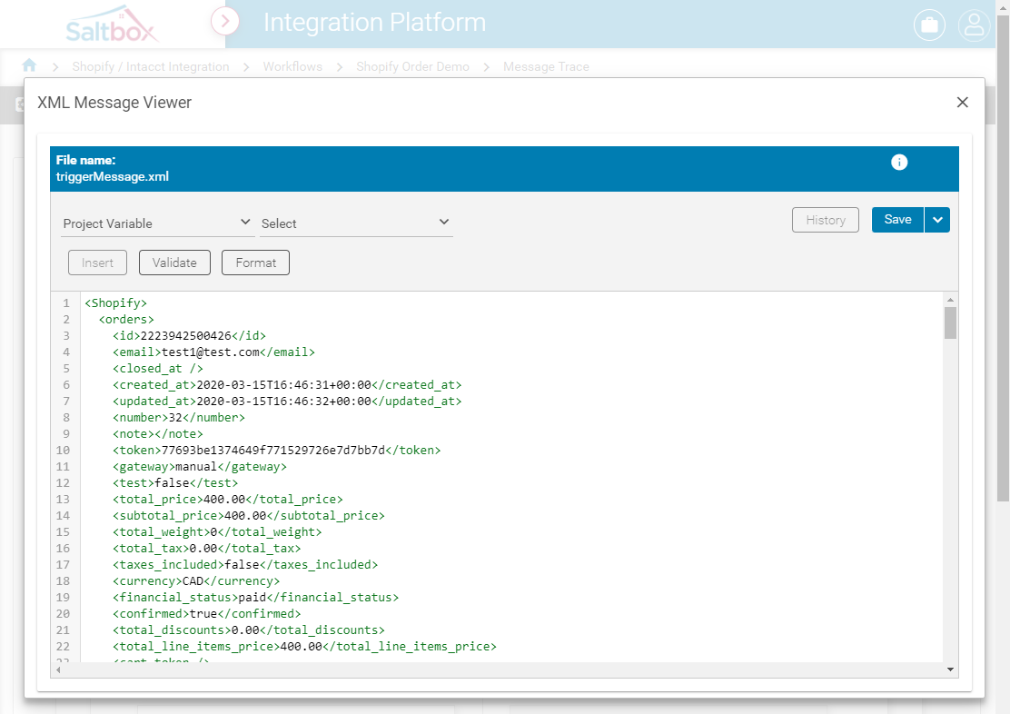Screen dimensions: 1010x714
Task: Click the updated_at timestamp line
Action: point(287,401)
